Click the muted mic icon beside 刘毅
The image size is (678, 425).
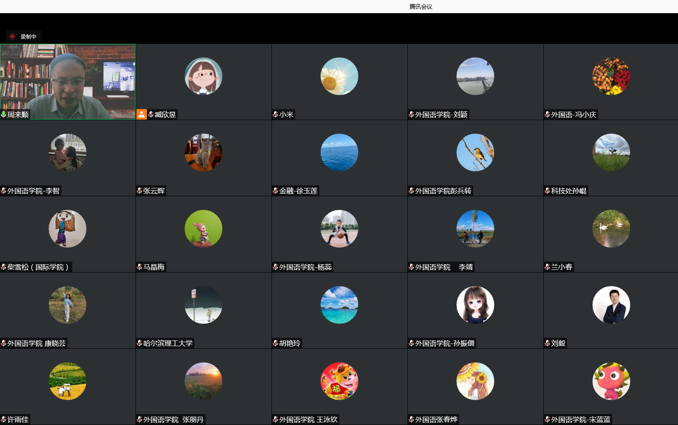(x=547, y=343)
